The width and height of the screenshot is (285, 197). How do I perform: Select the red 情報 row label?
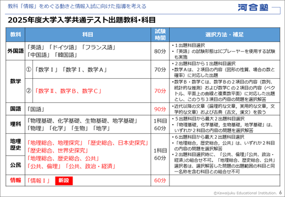(15, 180)
